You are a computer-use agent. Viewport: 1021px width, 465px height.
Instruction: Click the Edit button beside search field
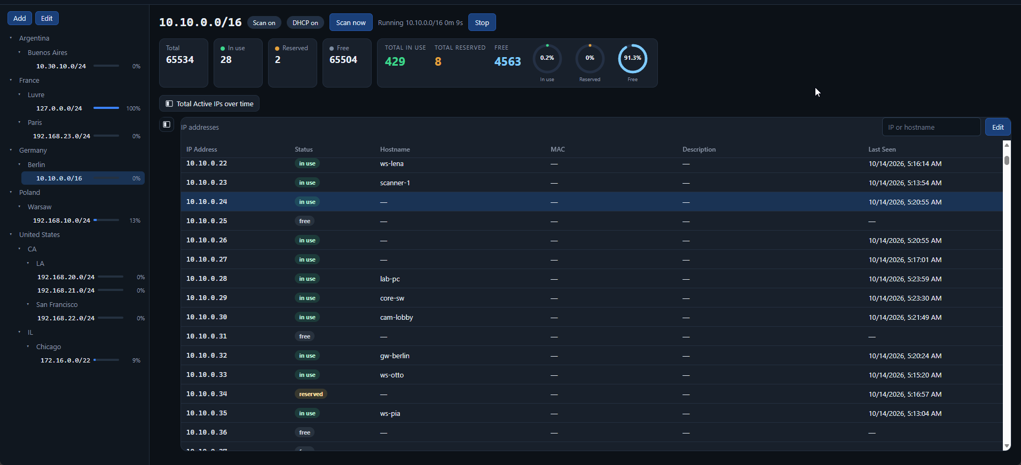(998, 127)
